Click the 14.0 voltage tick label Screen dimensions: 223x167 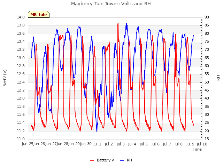[21, 17]
